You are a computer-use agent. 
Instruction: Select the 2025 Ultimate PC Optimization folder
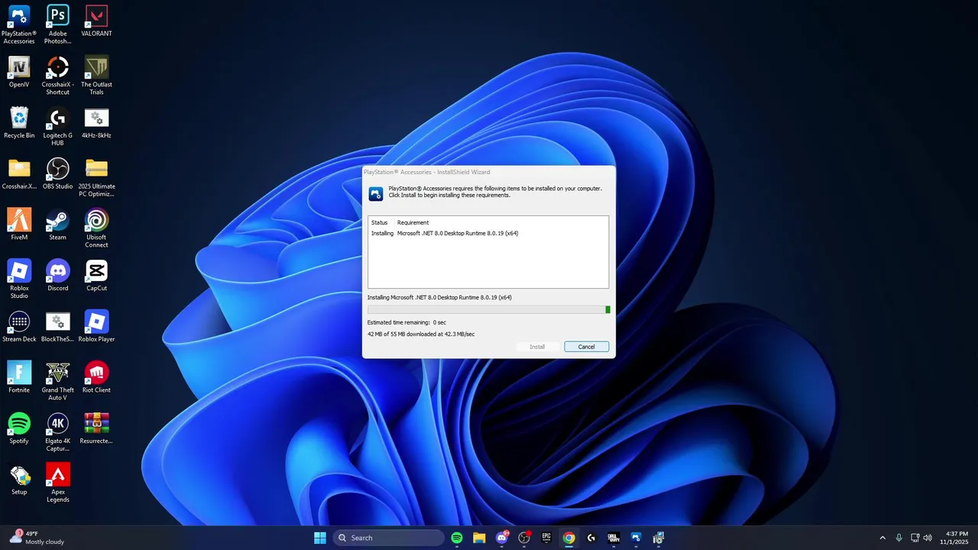[x=96, y=177]
